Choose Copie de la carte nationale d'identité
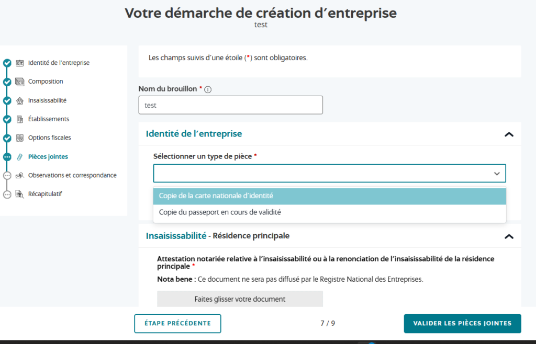Screen dimensions: 536x344 330,196
